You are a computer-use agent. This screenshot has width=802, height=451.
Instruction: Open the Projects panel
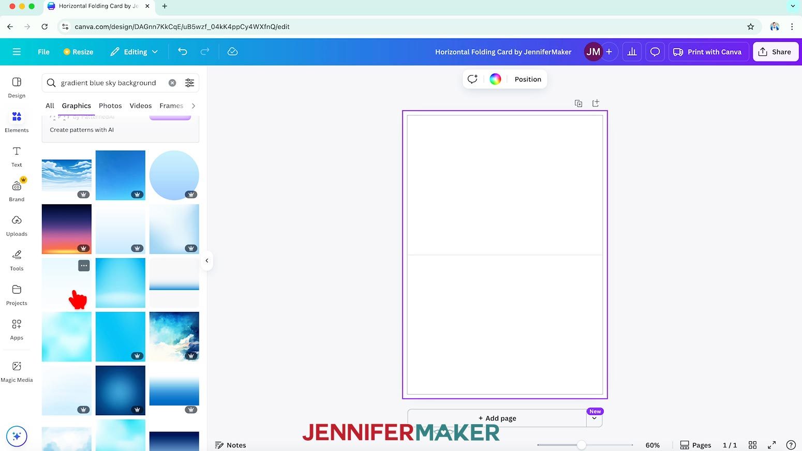pos(17,295)
